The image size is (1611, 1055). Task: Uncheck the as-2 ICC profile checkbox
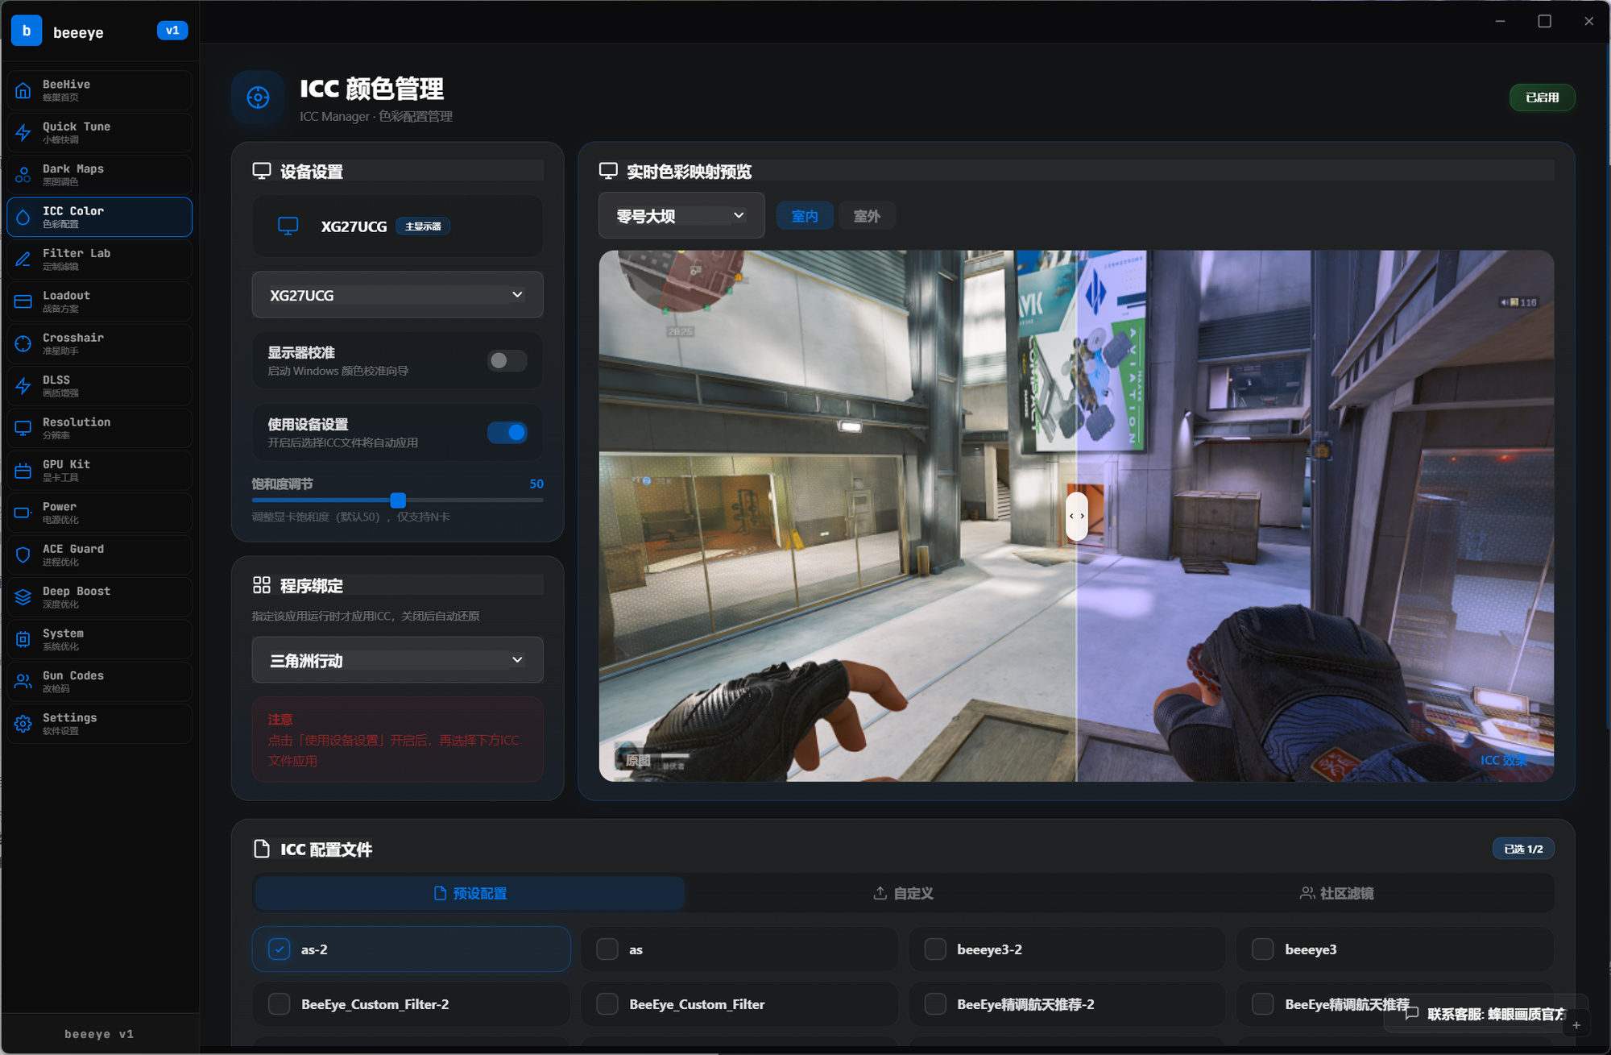coord(279,949)
